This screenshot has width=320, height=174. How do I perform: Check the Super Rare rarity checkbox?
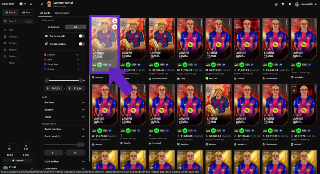pyautogui.click(x=83, y=64)
